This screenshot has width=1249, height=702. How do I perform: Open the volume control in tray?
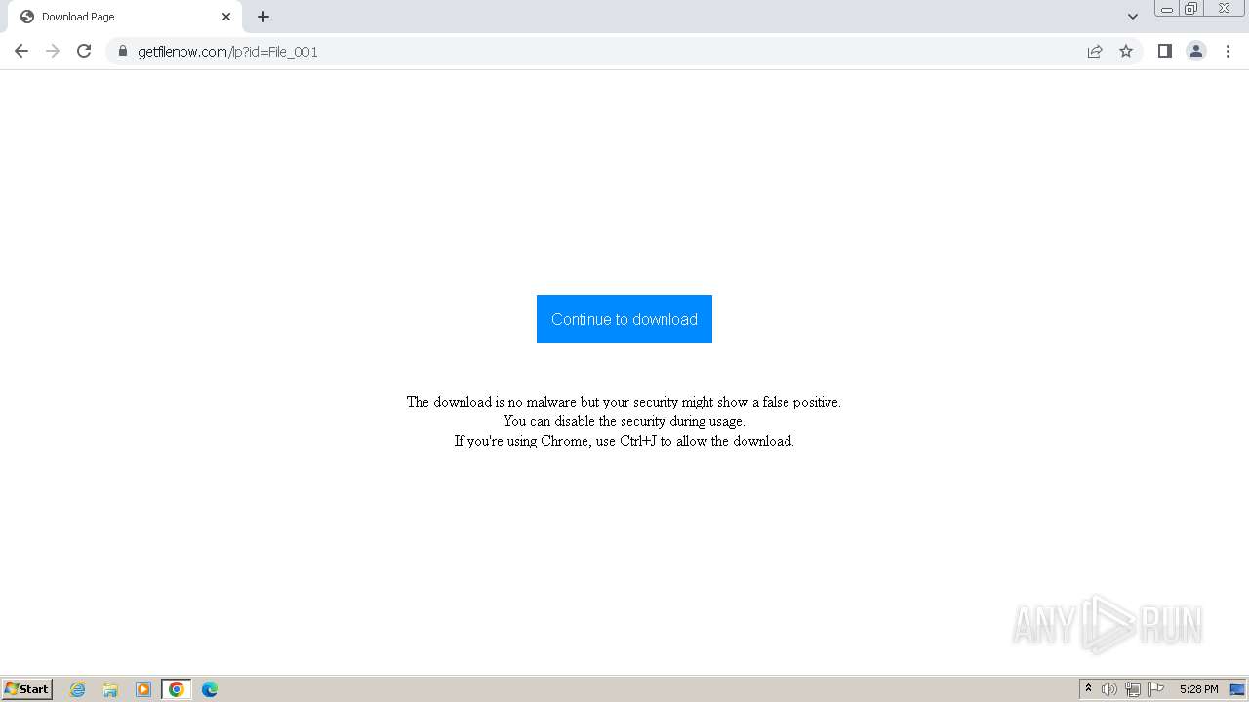[1109, 689]
